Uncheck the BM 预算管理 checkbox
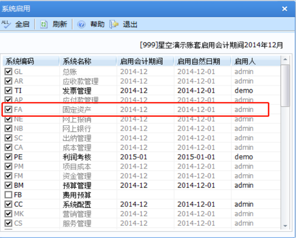296x238 pixels. (x=8, y=185)
